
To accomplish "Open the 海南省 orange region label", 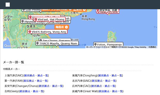I will click(62, 27).
